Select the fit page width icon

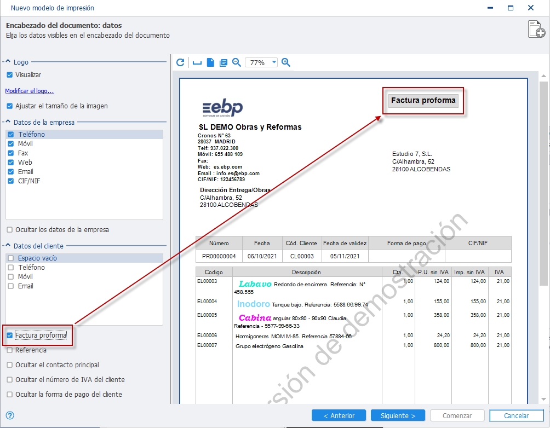pos(197,63)
